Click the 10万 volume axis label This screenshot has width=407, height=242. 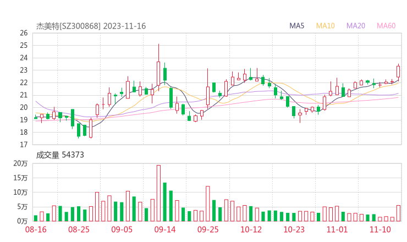pos(20,193)
